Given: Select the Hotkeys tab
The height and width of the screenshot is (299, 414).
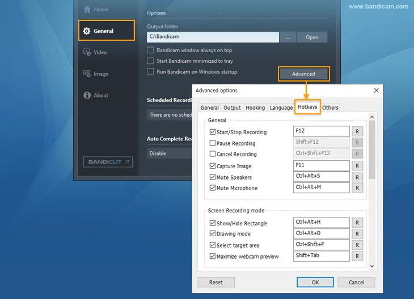Looking at the screenshot, I should (307, 107).
